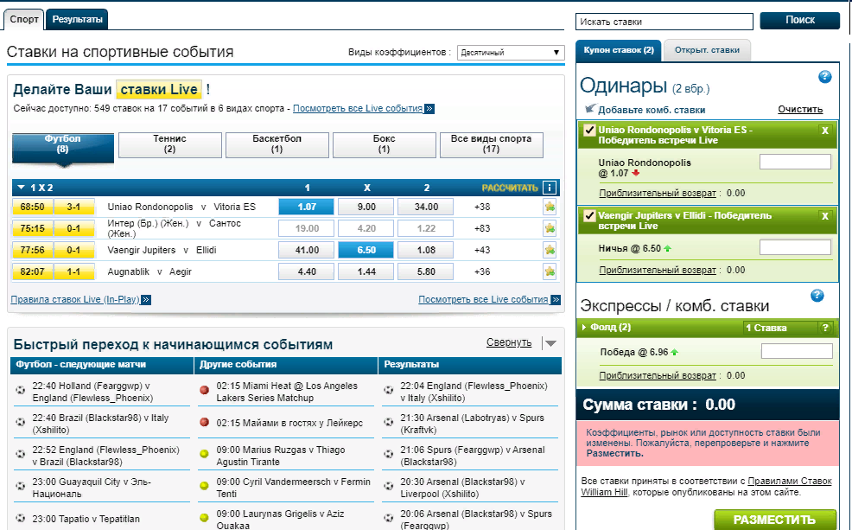This screenshot has width=852, height=530.
Task: Click help icon beside Экспрессы heading
Action: coord(817,297)
